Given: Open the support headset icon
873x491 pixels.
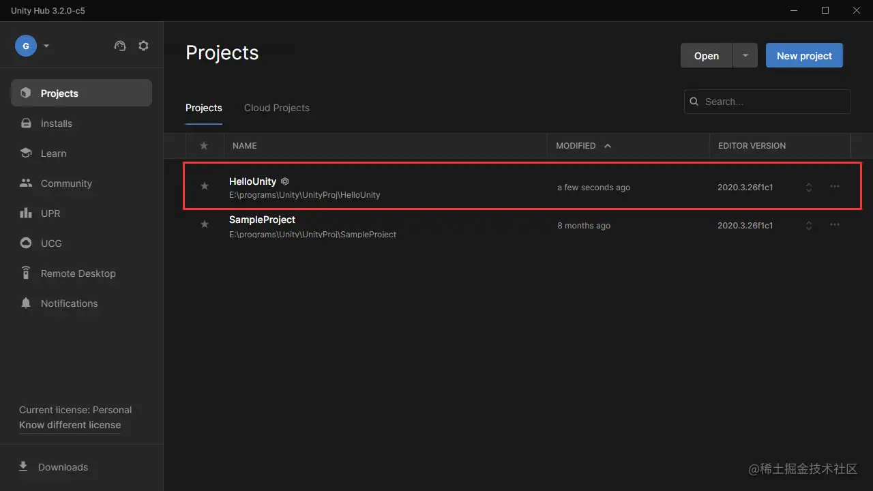Looking at the screenshot, I should [120, 46].
